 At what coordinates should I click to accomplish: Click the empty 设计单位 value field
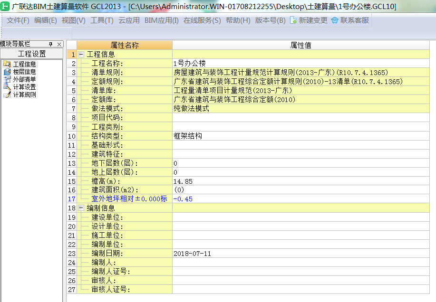click(301, 226)
